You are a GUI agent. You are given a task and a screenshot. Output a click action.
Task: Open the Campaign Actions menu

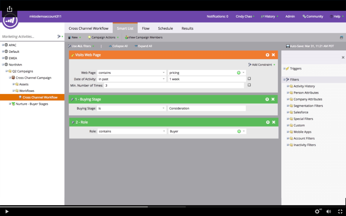click(x=103, y=37)
